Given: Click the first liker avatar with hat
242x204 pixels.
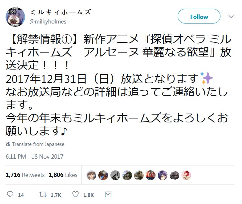Looking at the screenshot, I should click(x=91, y=175).
